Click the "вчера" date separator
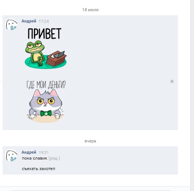 coord(90,141)
